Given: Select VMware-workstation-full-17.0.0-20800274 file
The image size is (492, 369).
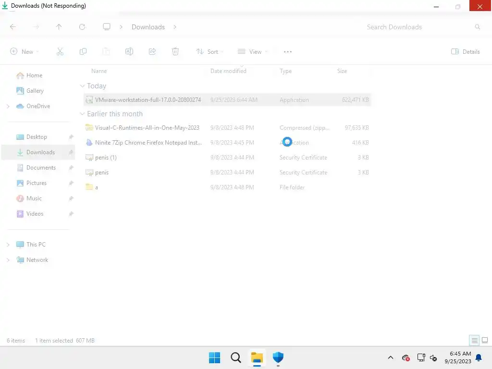Looking at the screenshot, I should [x=227, y=100].
